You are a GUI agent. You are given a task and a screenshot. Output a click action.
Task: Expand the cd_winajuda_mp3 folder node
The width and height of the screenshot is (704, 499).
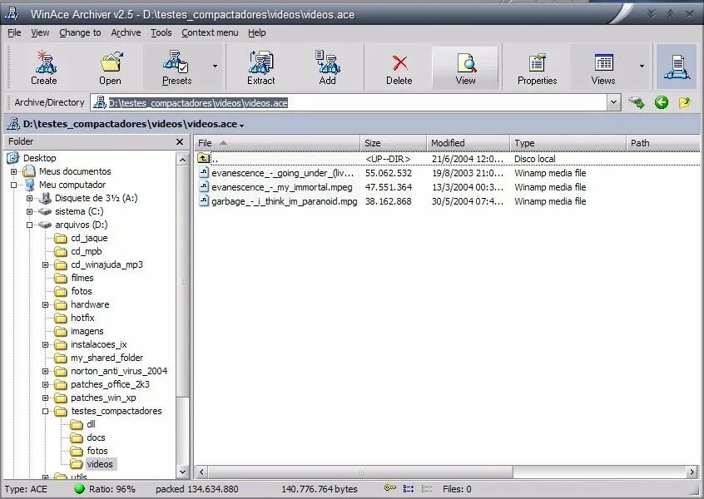45,264
